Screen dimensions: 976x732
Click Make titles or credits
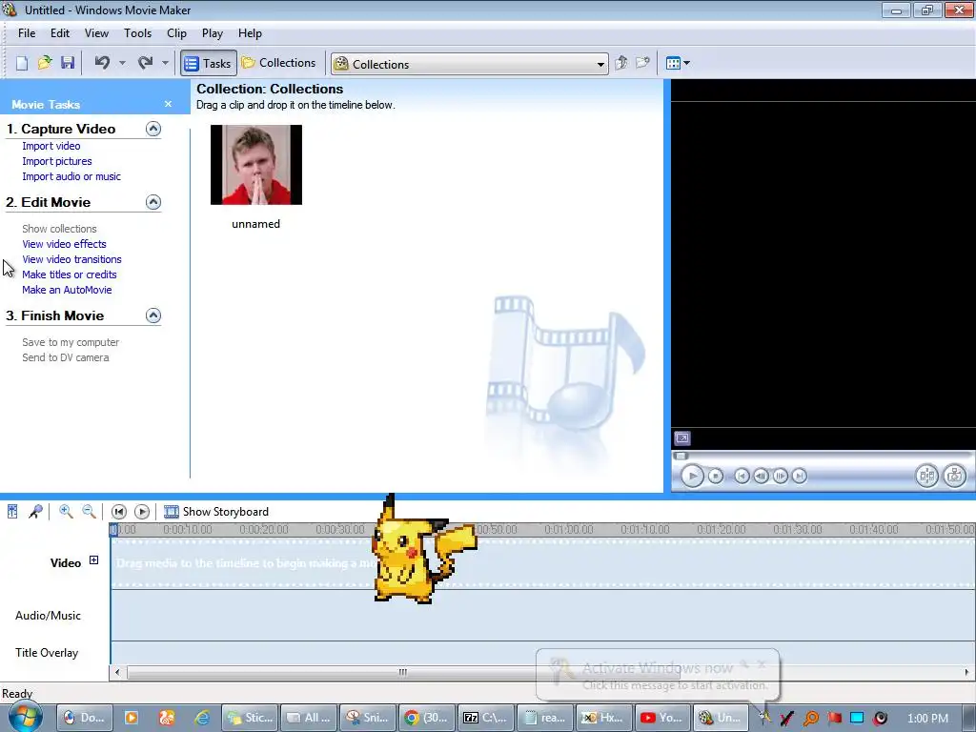coord(70,274)
